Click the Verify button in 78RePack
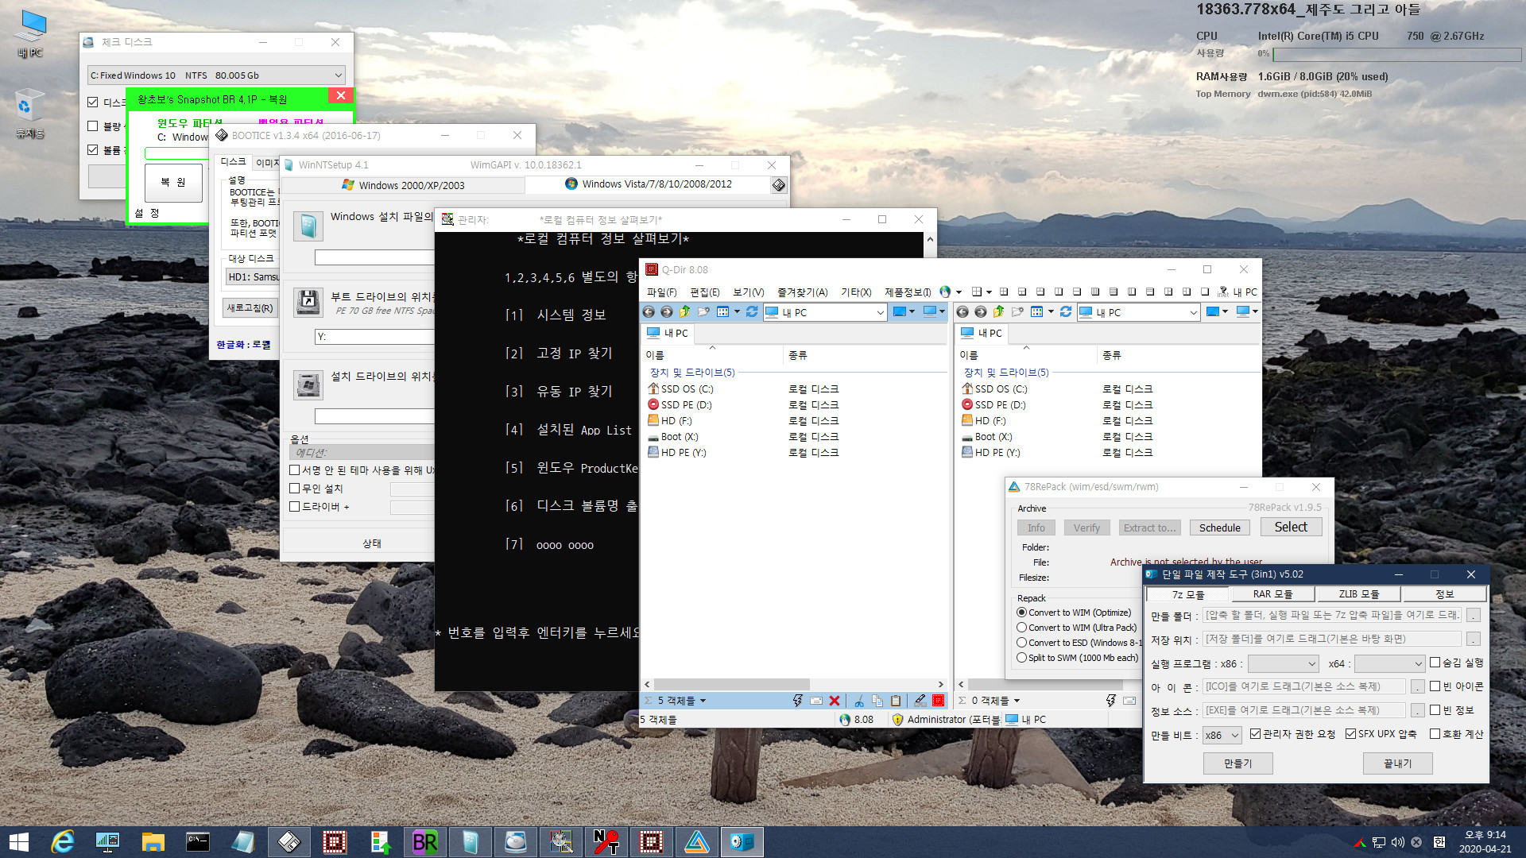Image resolution: width=1526 pixels, height=858 pixels. tap(1086, 527)
